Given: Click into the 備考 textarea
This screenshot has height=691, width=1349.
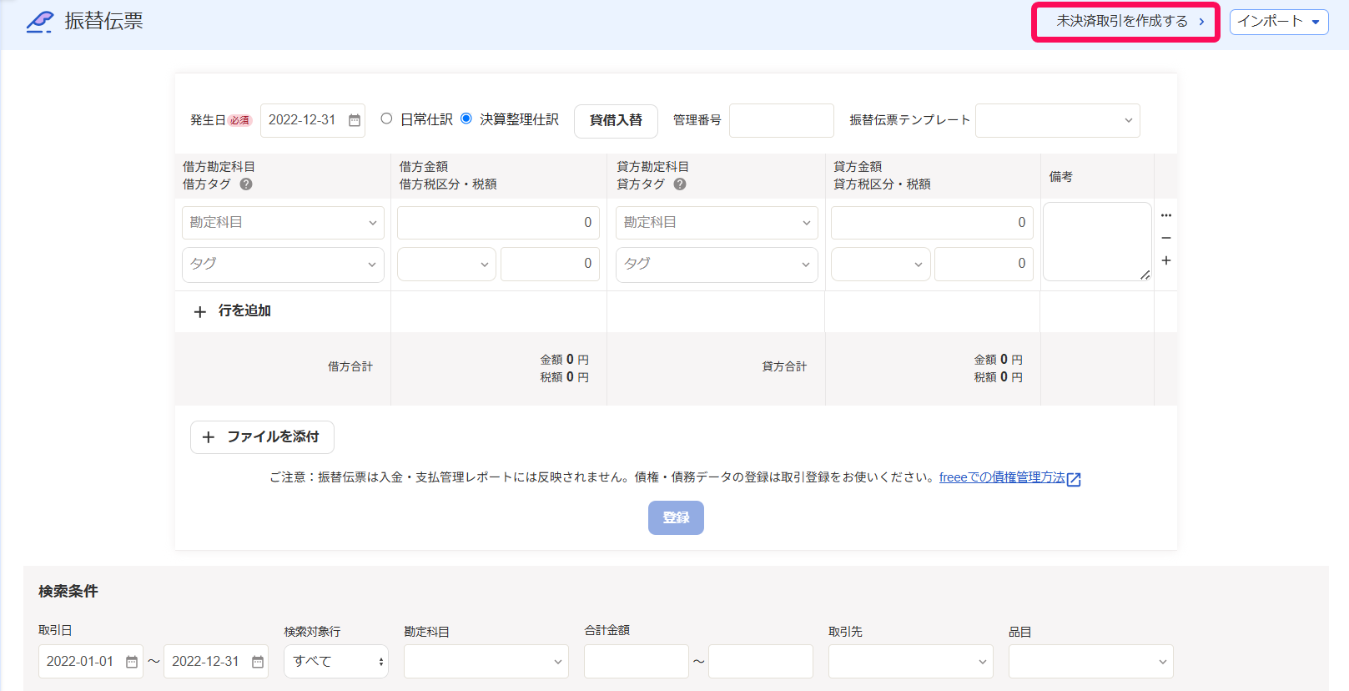Looking at the screenshot, I should coord(1097,242).
